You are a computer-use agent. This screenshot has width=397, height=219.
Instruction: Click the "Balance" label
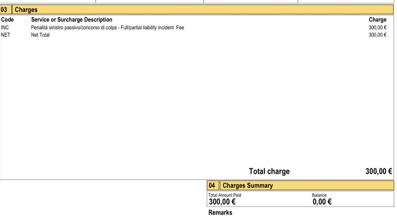click(x=319, y=195)
